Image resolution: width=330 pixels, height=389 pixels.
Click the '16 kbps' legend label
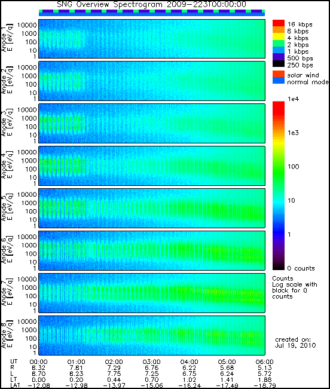(x=300, y=24)
